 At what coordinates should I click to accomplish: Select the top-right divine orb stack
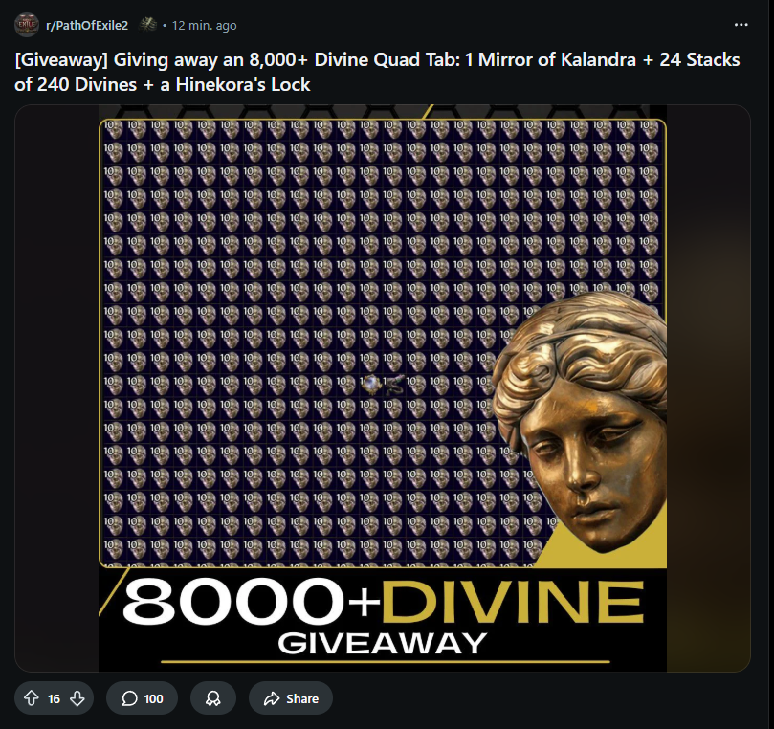pyautogui.click(x=648, y=129)
